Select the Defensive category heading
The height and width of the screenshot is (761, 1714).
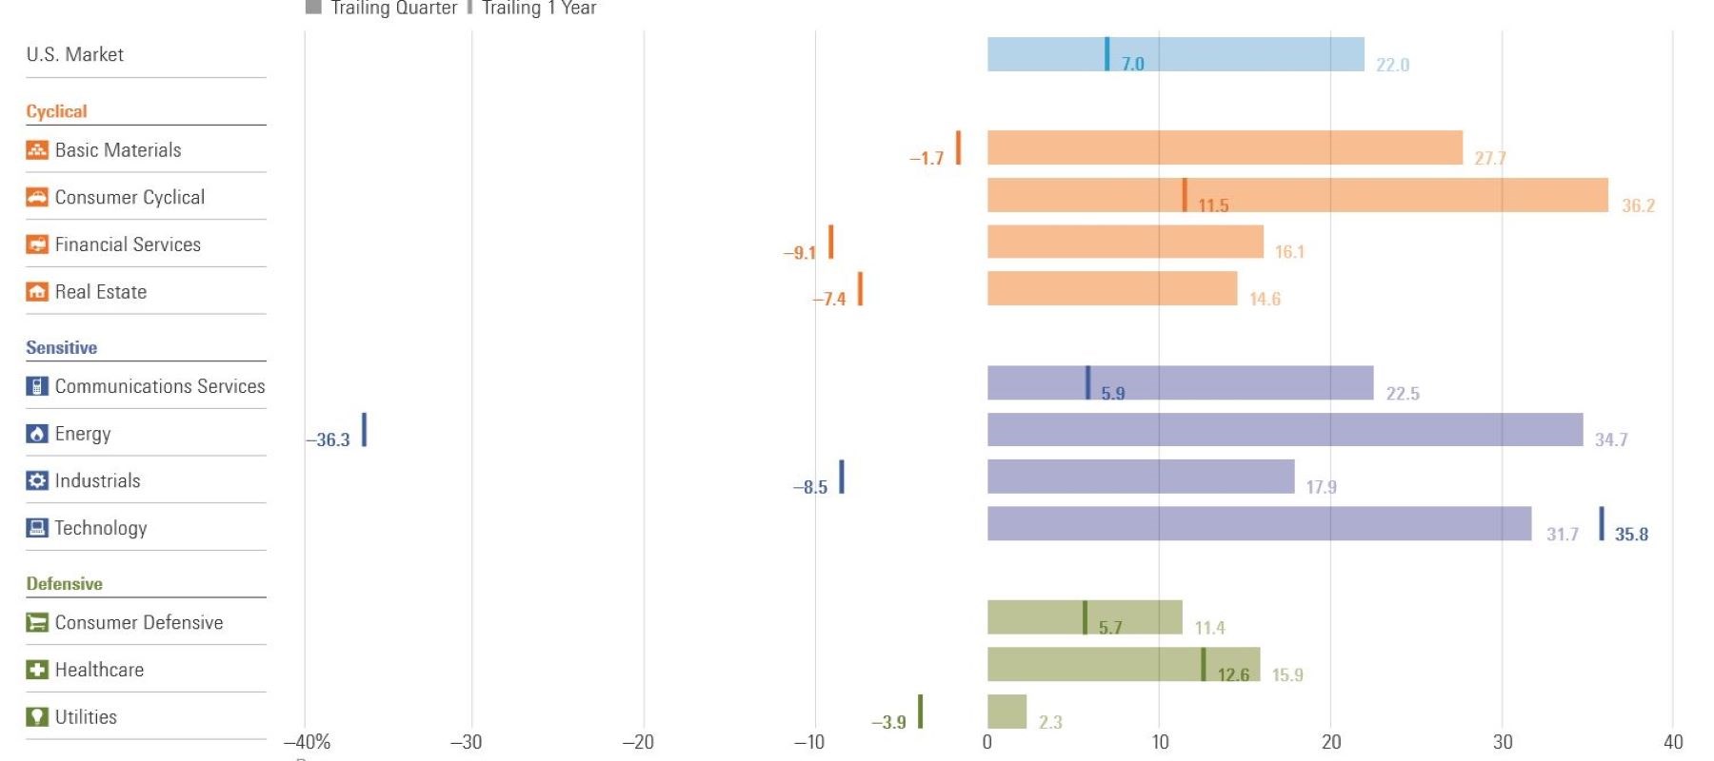pos(65,584)
